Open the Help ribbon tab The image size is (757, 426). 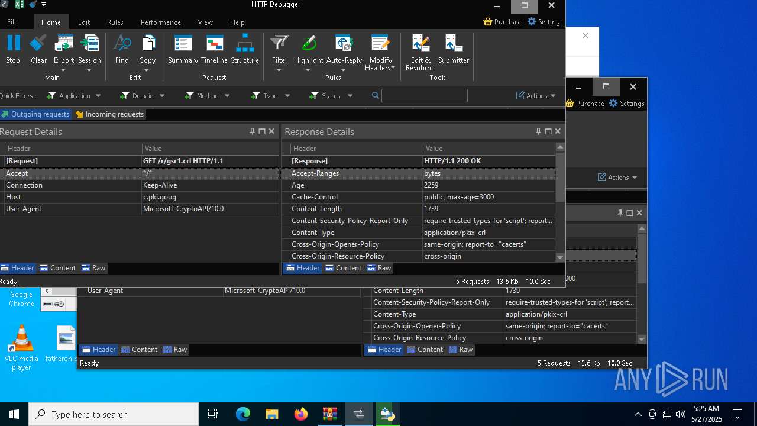pyautogui.click(x=237, y=22)
